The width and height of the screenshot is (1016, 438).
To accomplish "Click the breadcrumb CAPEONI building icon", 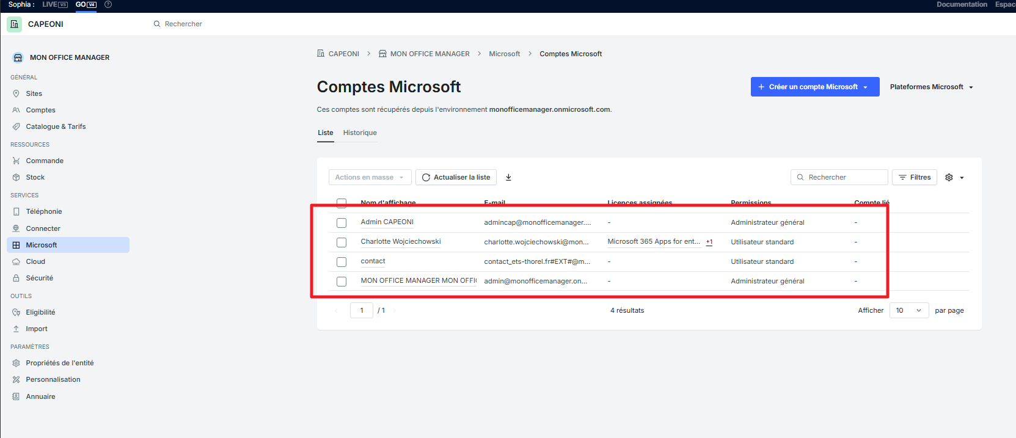I will [321, 54].
